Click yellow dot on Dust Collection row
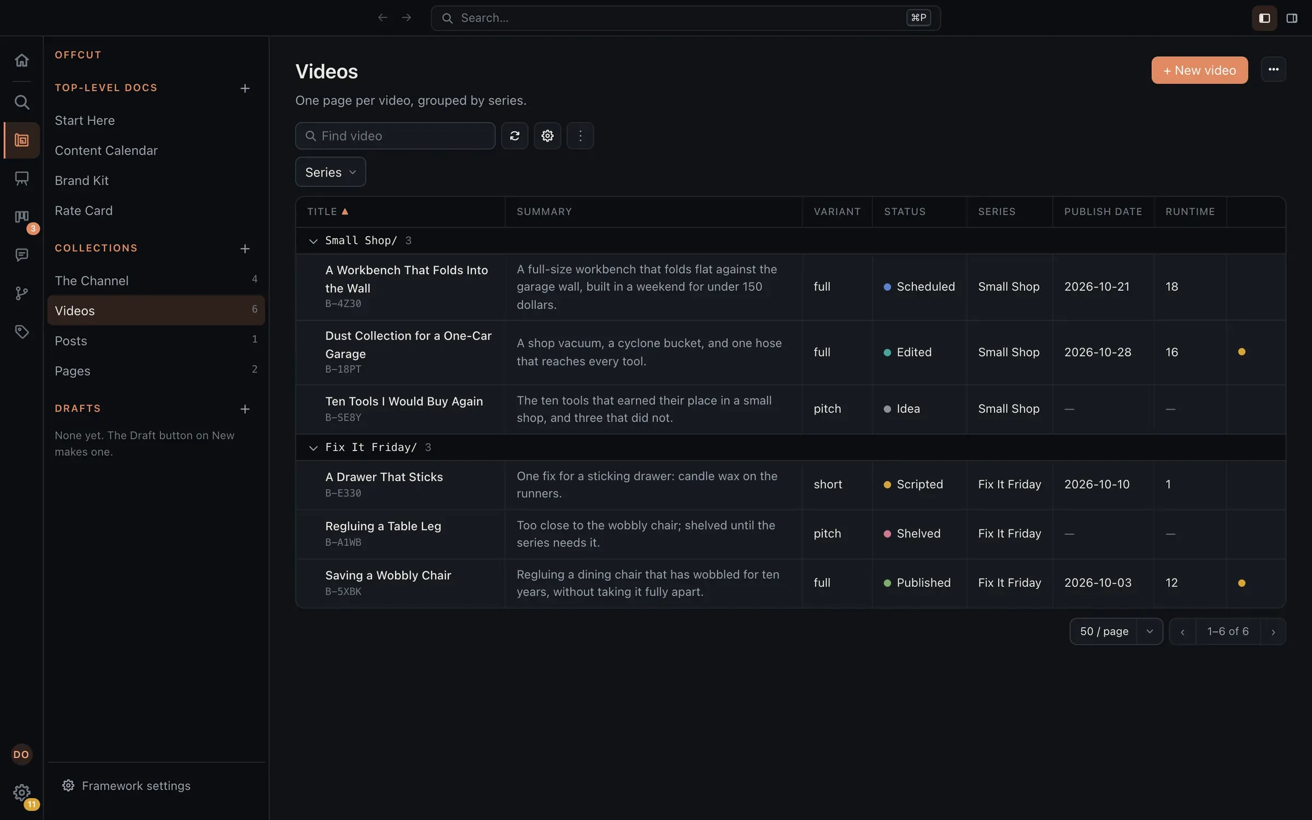 (1241, 352)
